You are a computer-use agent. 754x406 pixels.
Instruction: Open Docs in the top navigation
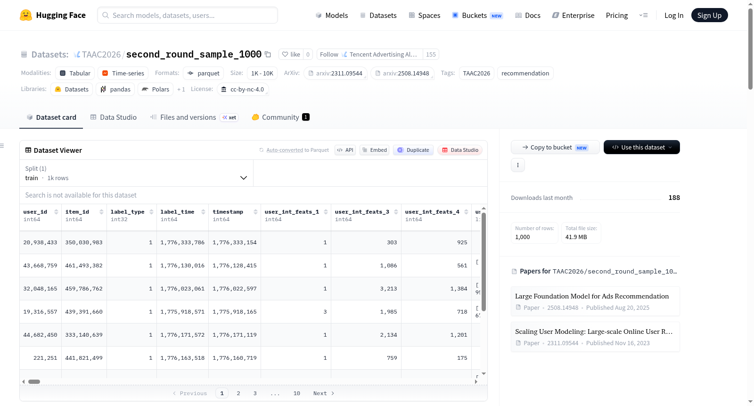528,15
